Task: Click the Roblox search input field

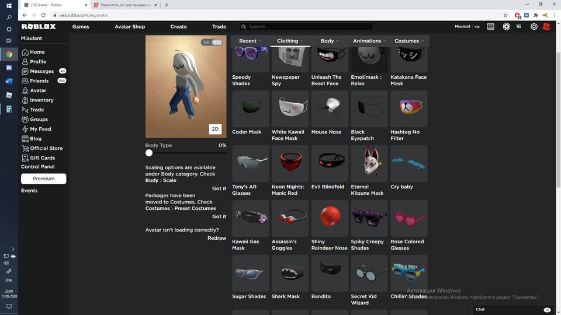Action: click(x=306, y=26)
